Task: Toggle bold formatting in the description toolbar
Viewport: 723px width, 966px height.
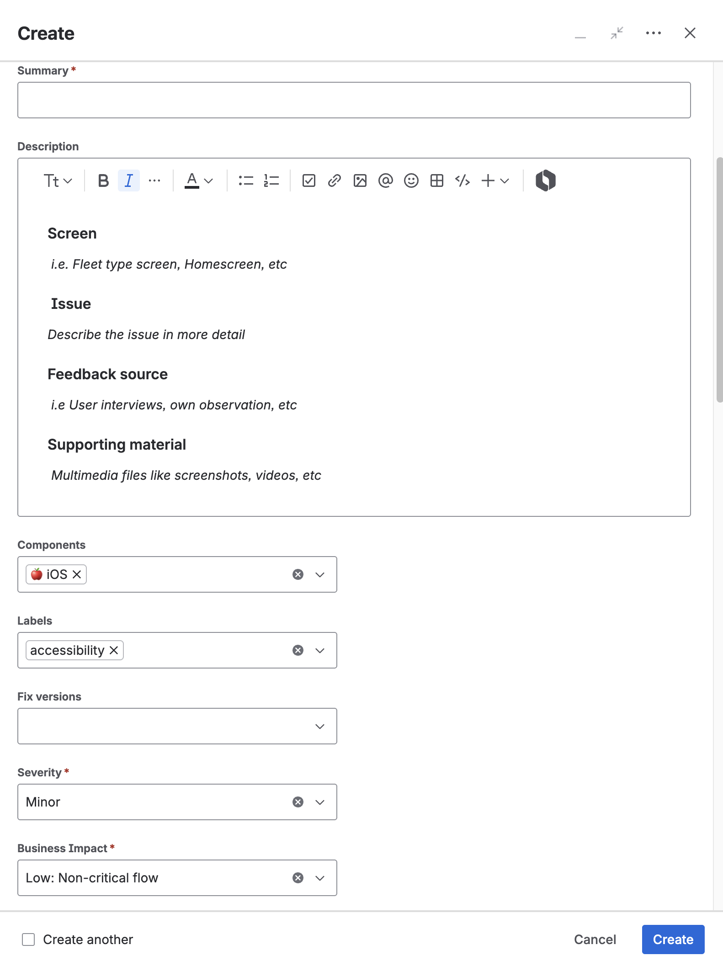Action: pyautogui.click(x=103, y=181)
